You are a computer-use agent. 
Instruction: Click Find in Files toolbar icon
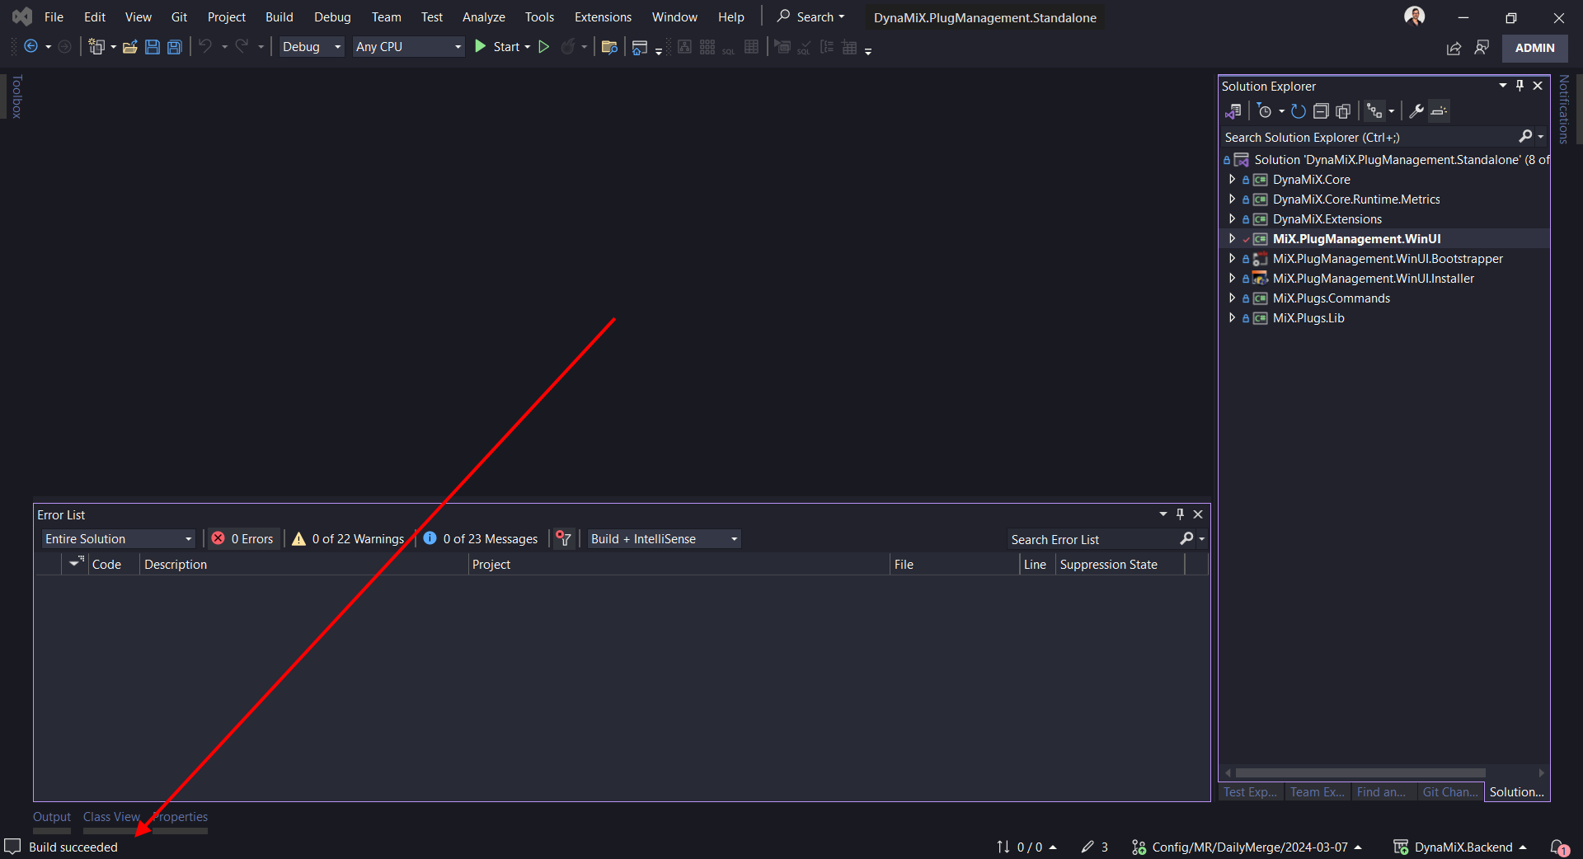coord(609,47)
